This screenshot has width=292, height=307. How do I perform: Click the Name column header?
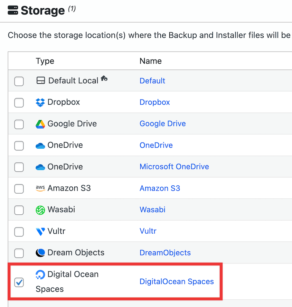coord(150,61)
